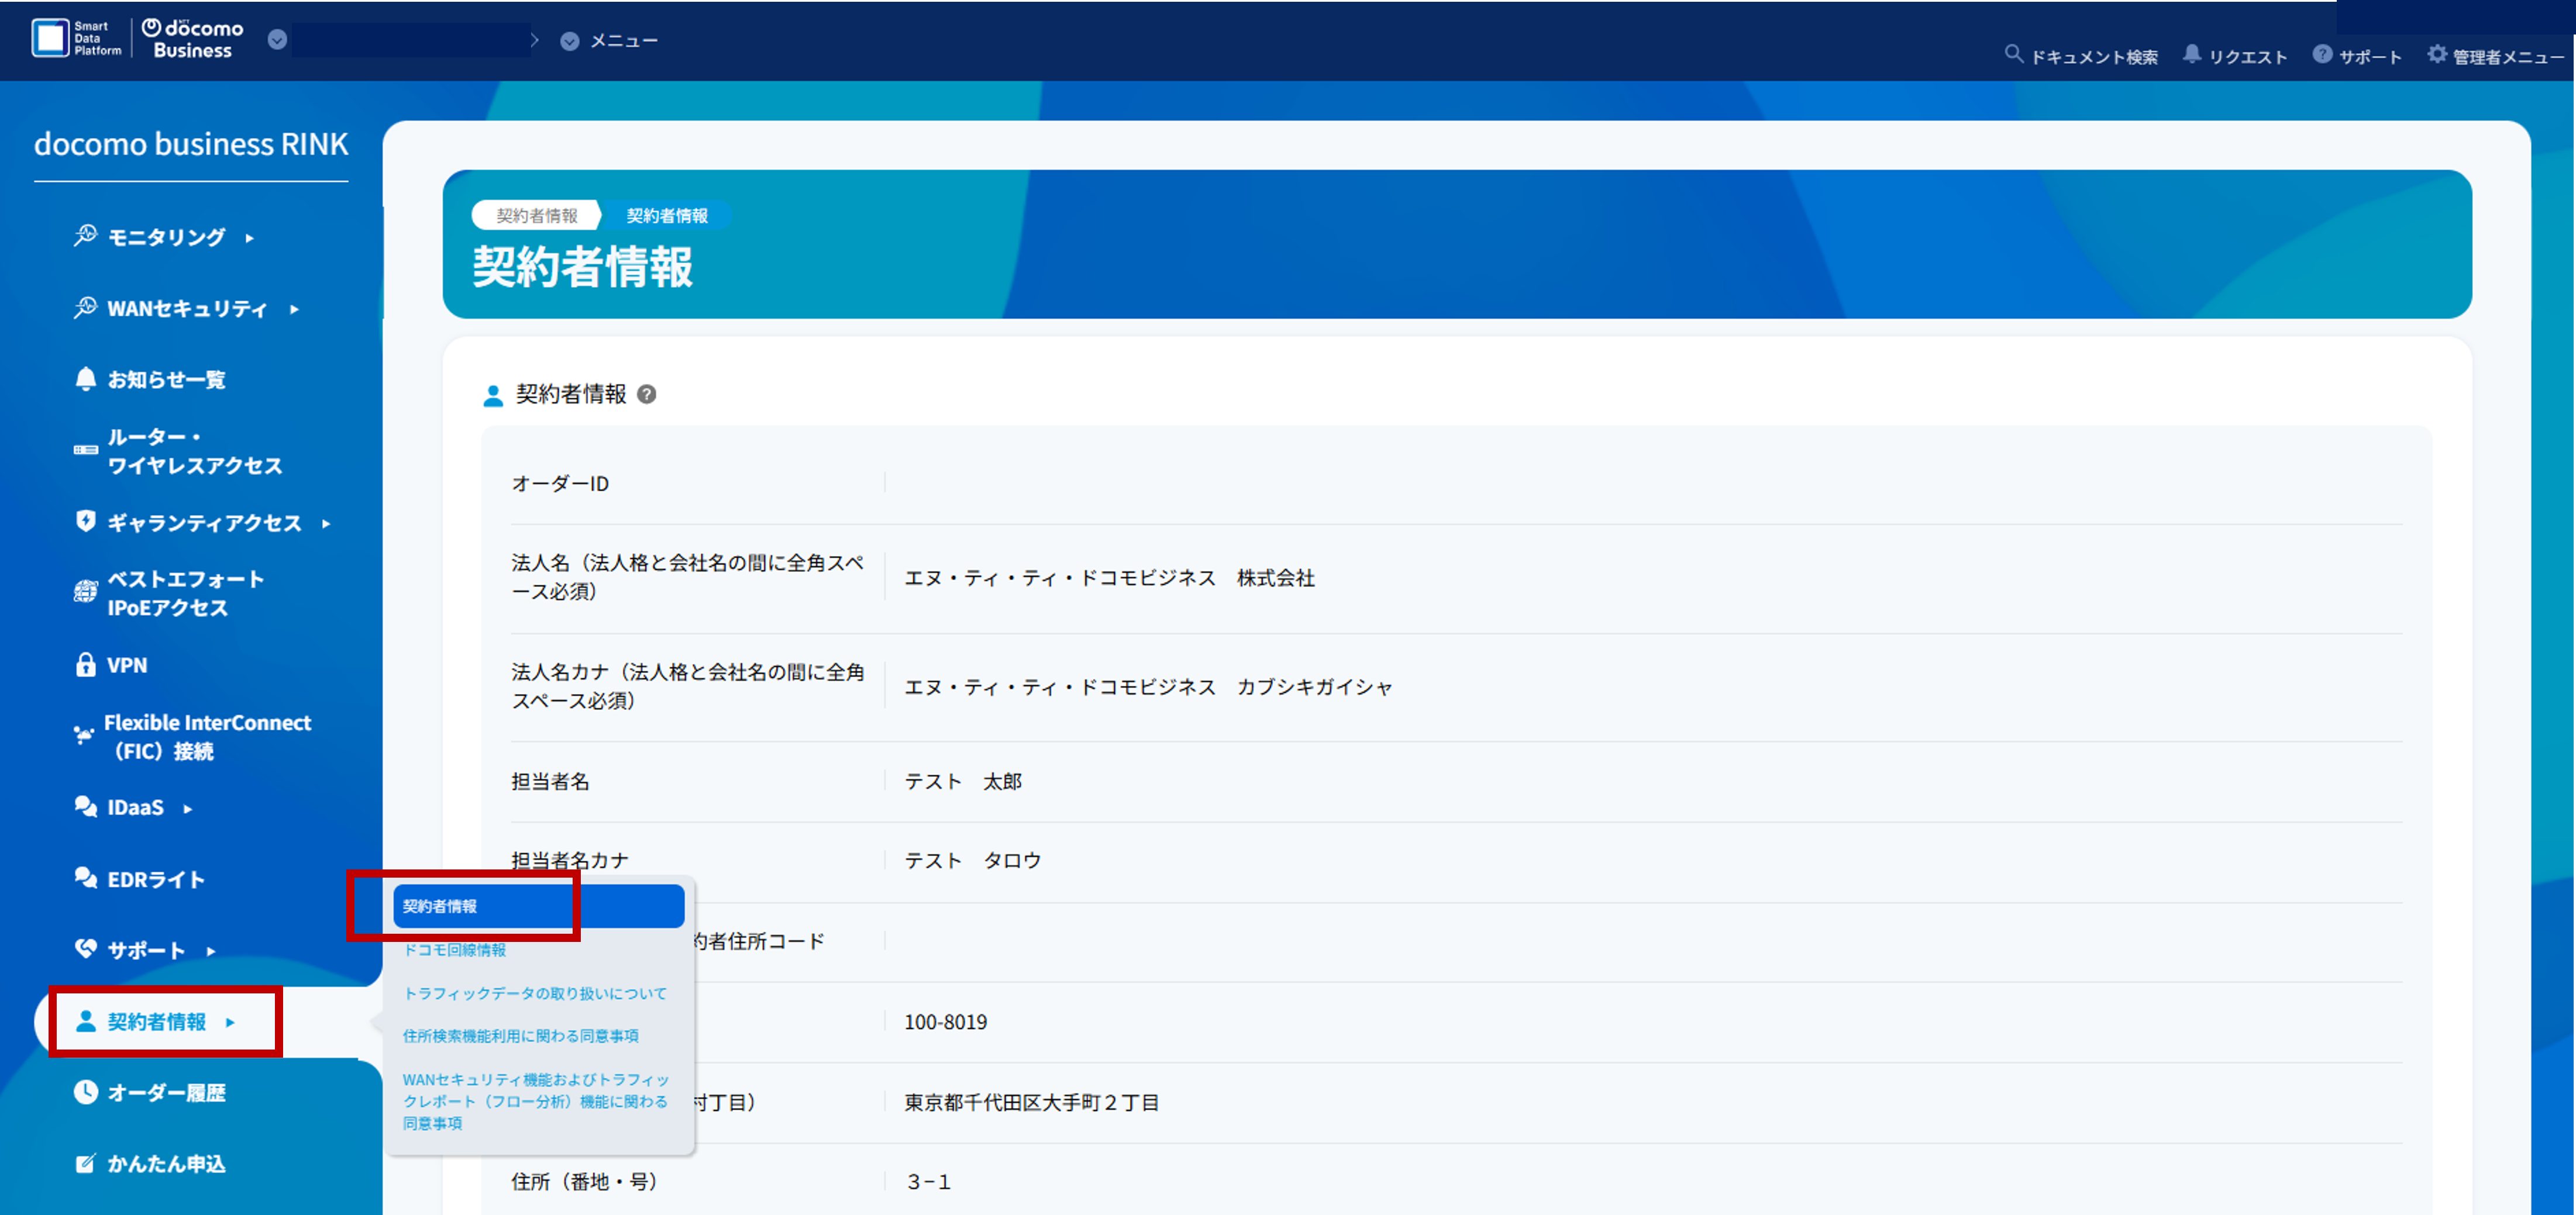Expand the WANセキュリティ menu
The image size is (2576, 1215).
(x=186, y=309)
